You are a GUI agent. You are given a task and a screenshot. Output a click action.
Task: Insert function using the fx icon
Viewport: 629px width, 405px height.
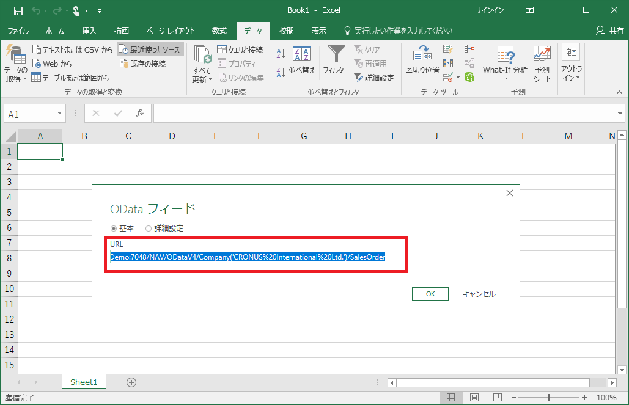(x=140, y=114)
